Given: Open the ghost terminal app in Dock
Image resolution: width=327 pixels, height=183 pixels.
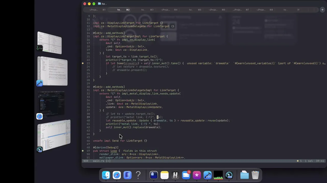Looking at the screenshot, I should point(154,175).
